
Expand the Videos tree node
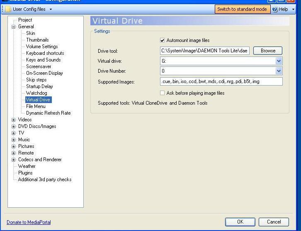13,120
